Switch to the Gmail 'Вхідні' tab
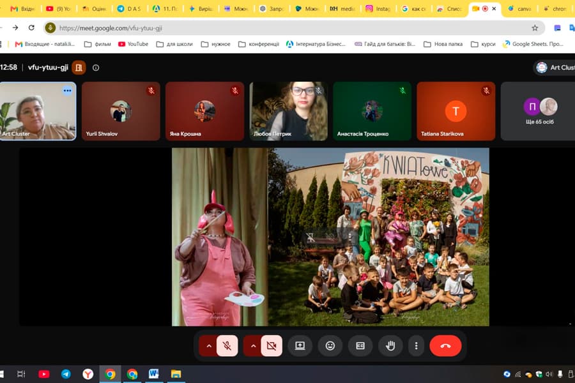Image resolution: width=575 pixels, height=383 pixels. click(x=22, y=8)
